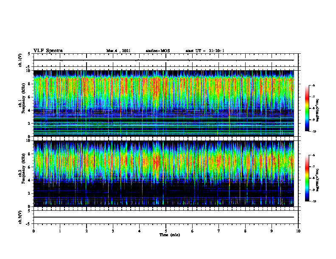Image resolution: width=336 pixels, height=259 pixels.
Task: Click the "-6" value on the ch.2 colorbar
Action: [313, 155]
